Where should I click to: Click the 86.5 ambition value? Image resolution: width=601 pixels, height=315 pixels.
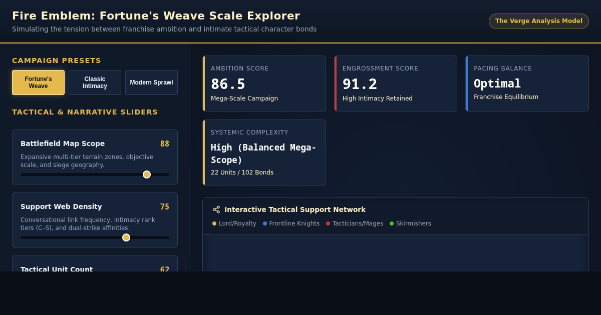(x=228, y=84)
